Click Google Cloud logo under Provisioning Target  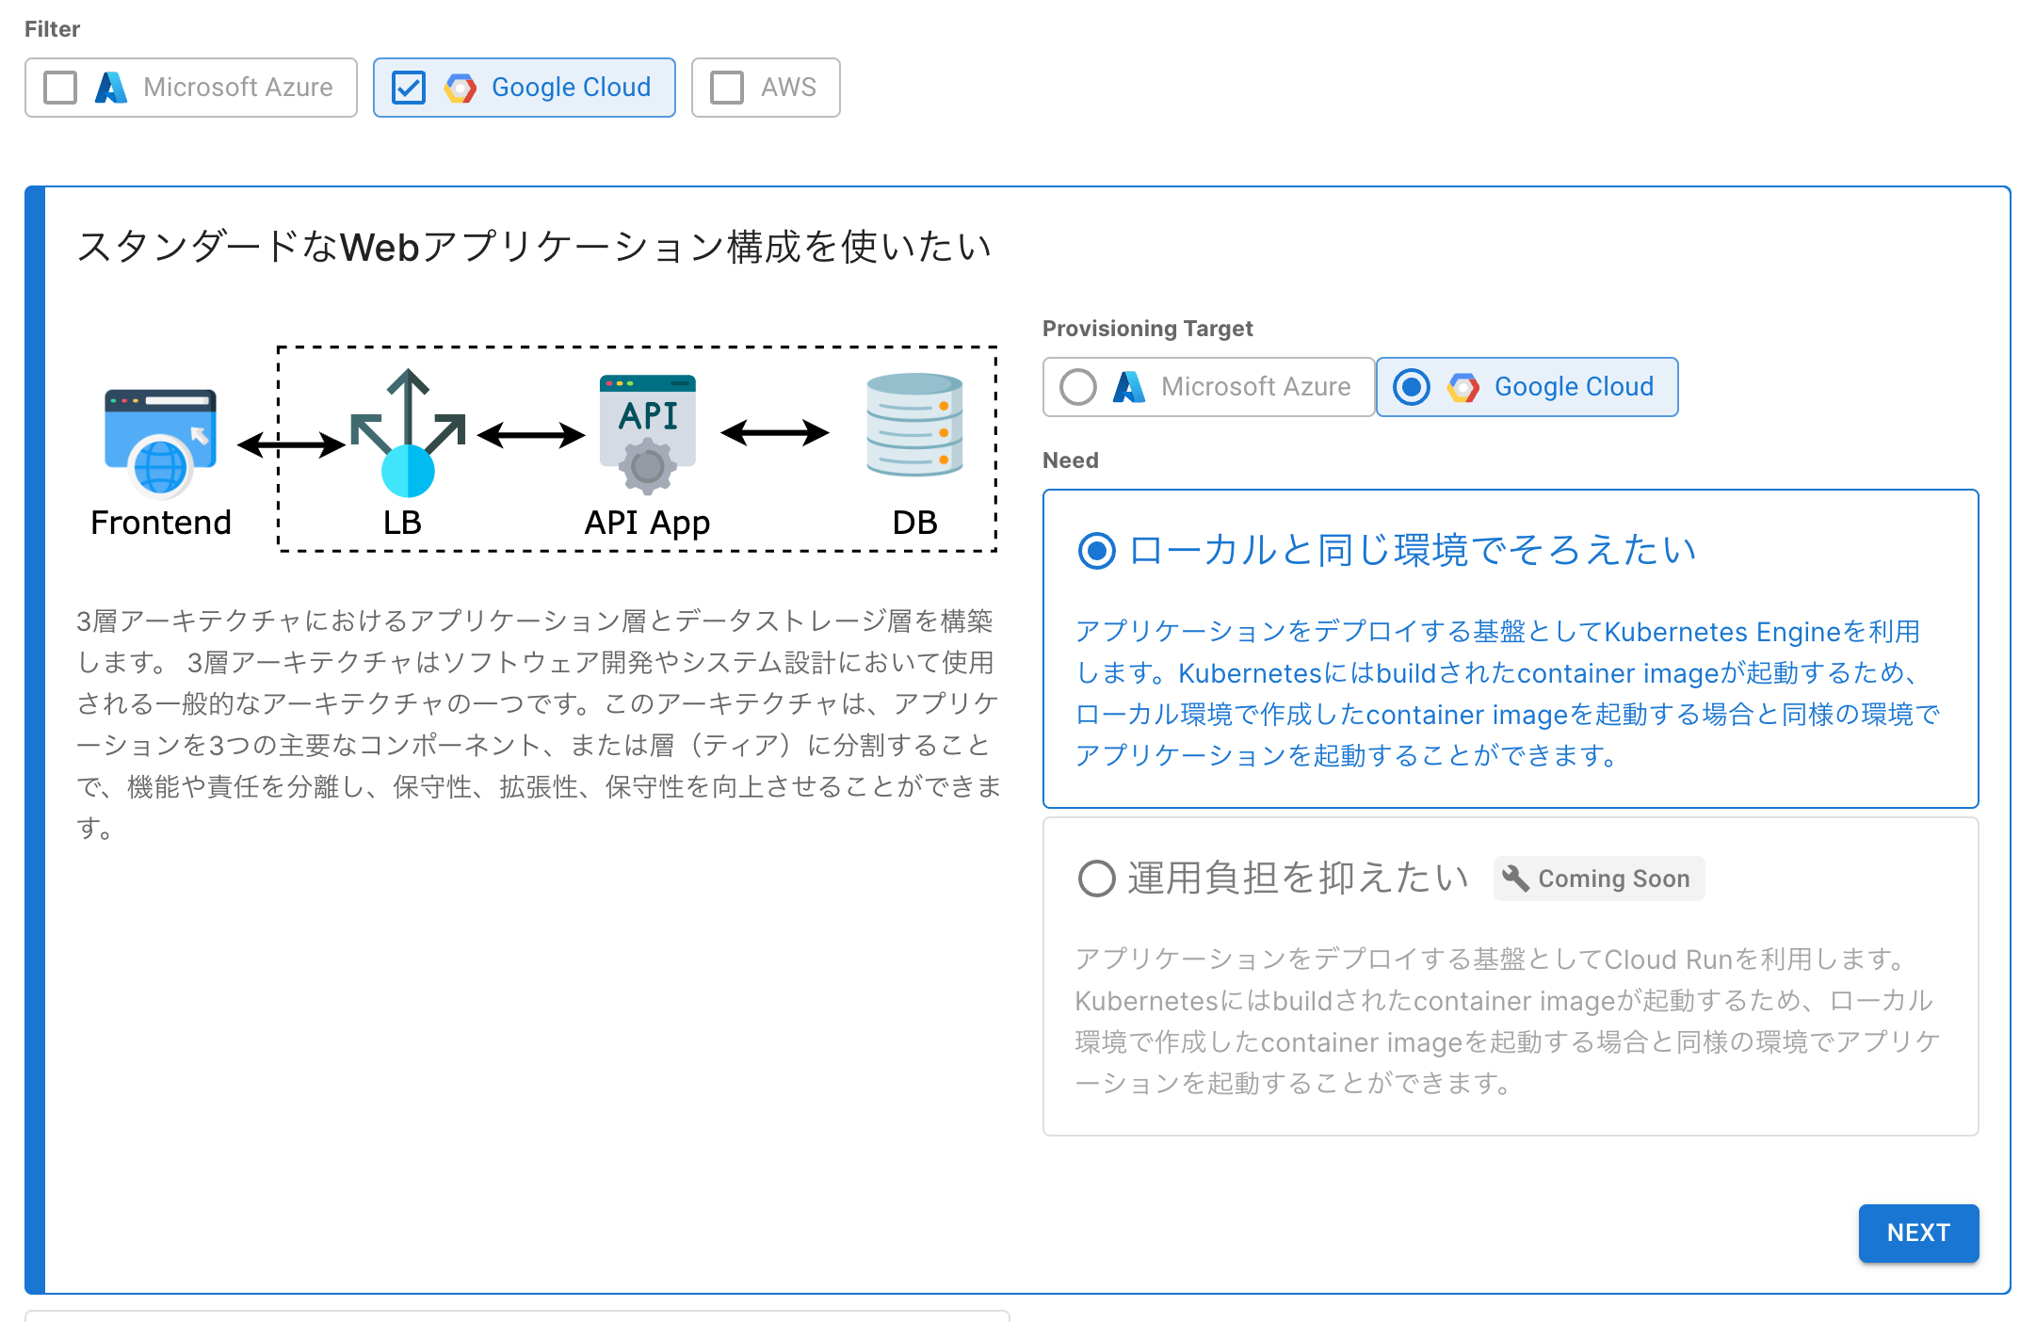click(x=1462, y=387)
